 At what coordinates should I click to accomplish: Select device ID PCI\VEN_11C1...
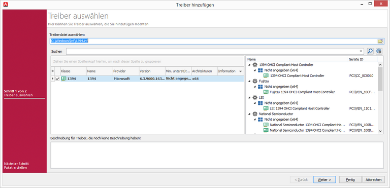(362, 108)
